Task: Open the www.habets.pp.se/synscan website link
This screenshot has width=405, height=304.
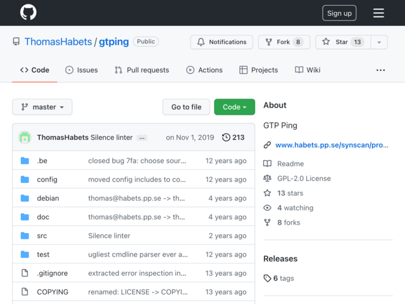Action: tap(332, 145)
